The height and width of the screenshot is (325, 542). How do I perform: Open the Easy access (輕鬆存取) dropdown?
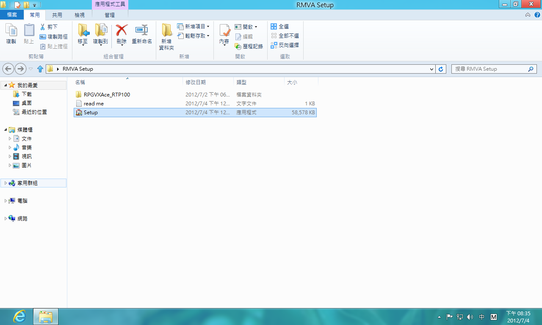194,36
